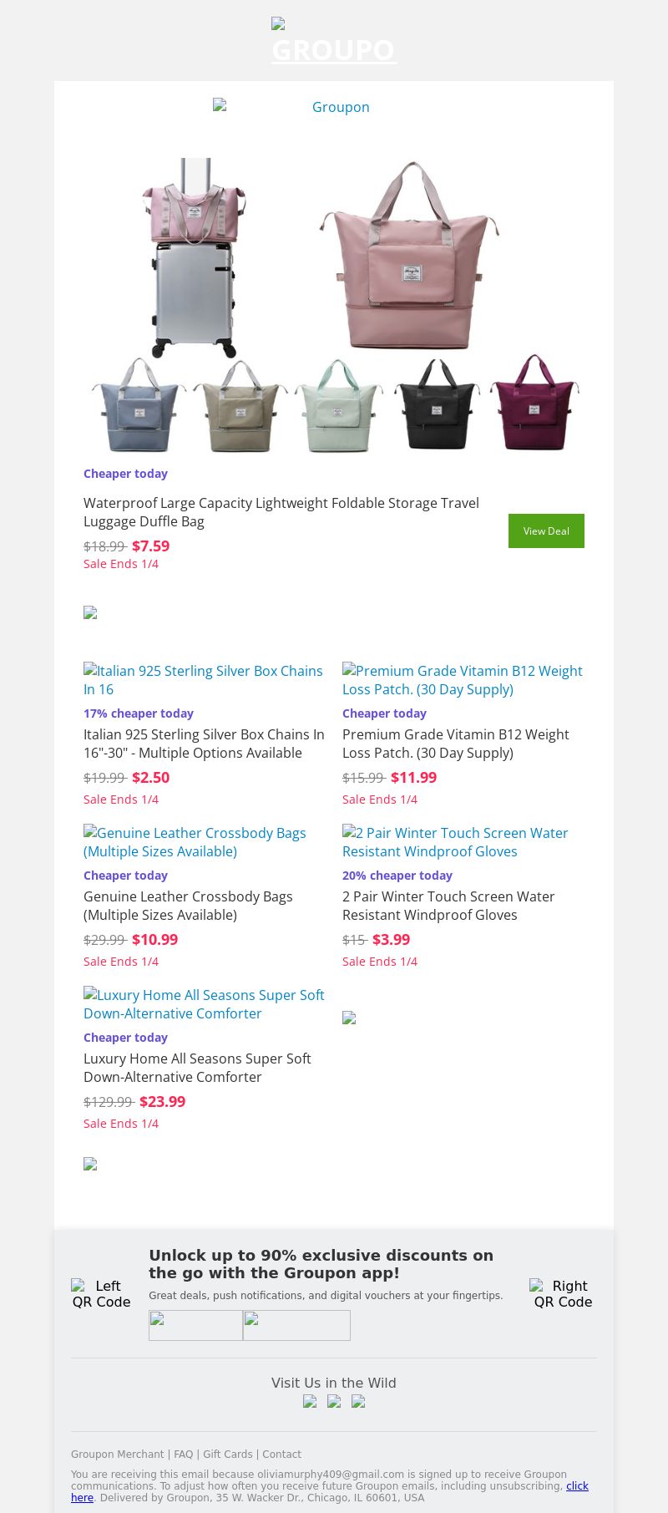Click the left app store download badge
Screen dimensions: 668x1513
[195, 1325]
